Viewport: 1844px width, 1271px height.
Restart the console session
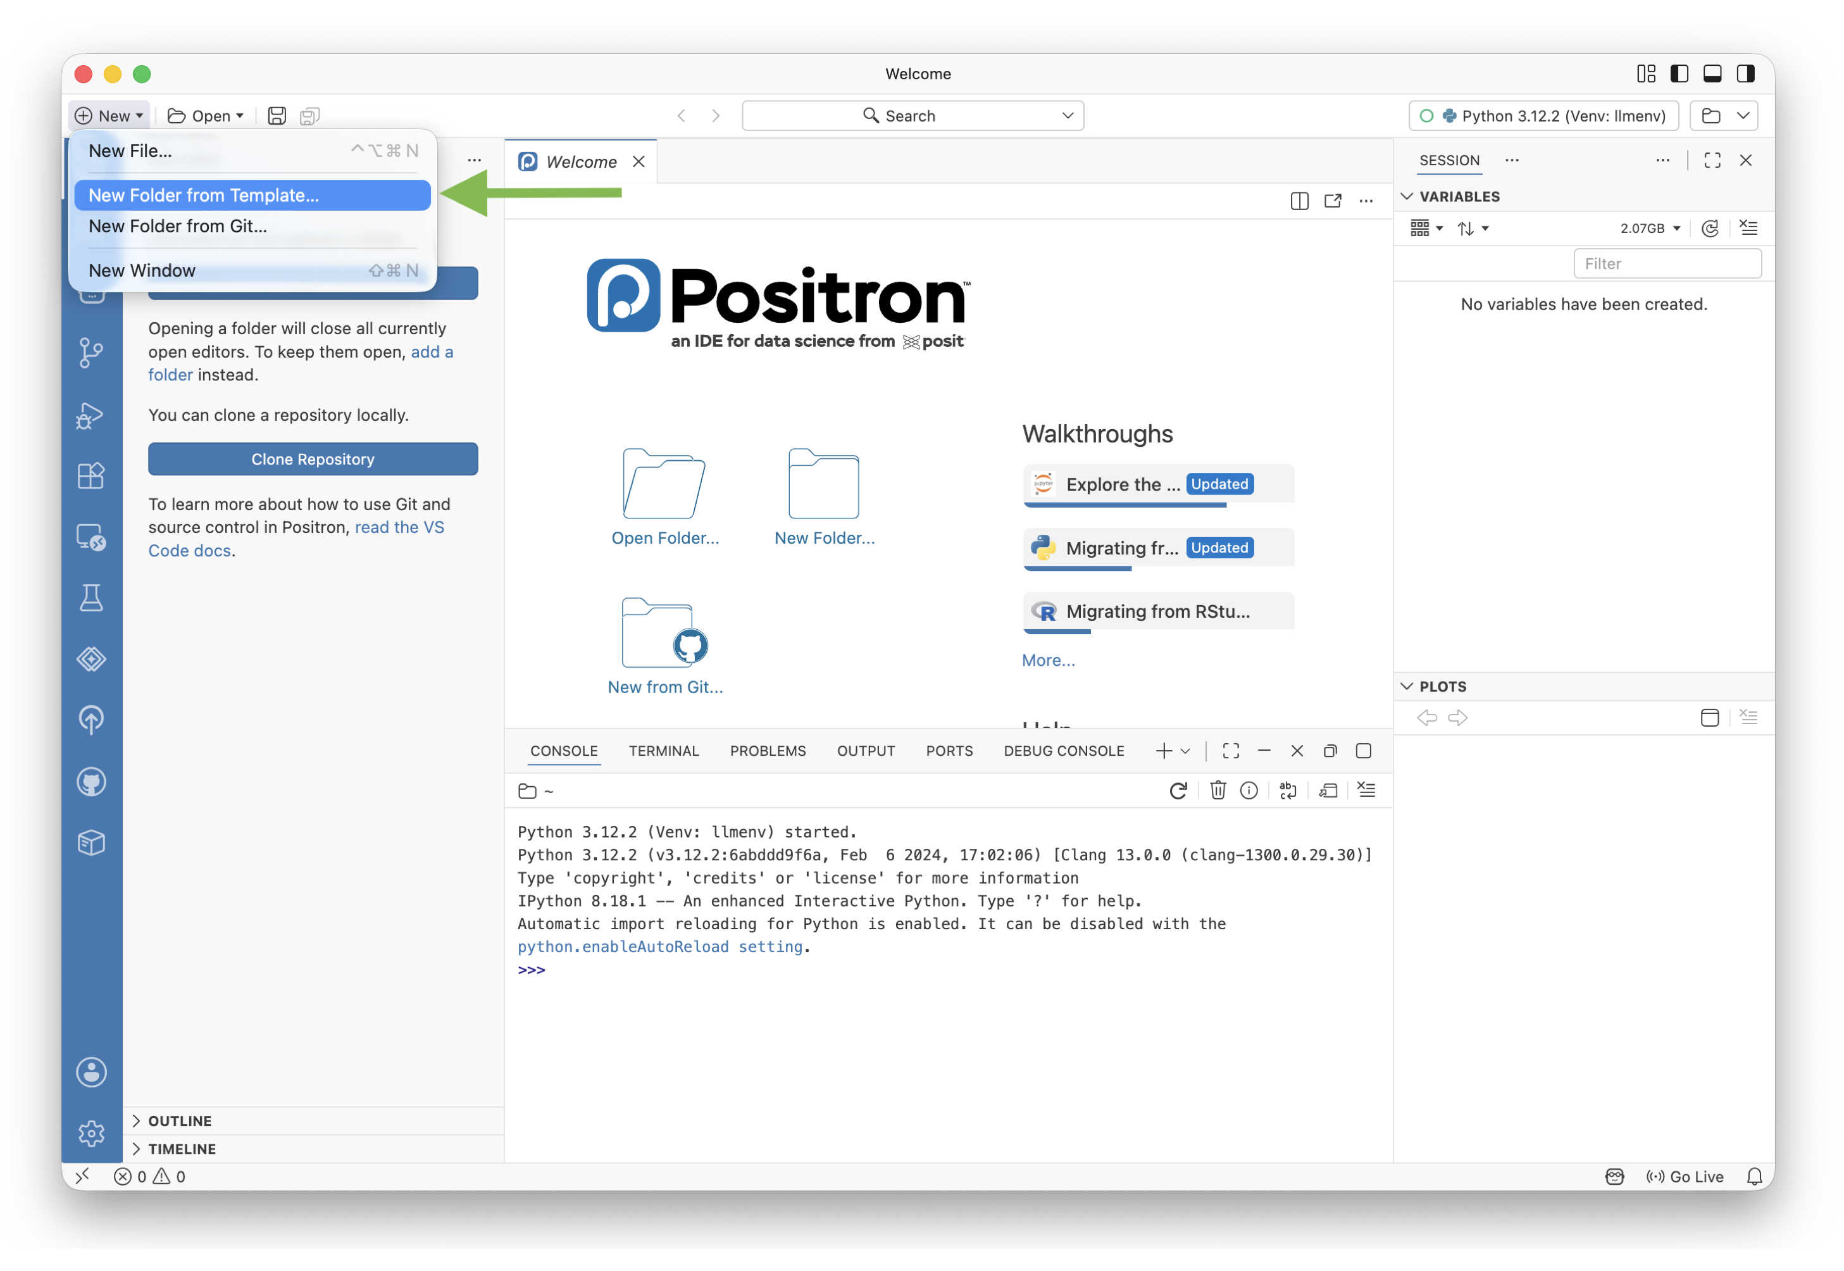(1178, 791)
